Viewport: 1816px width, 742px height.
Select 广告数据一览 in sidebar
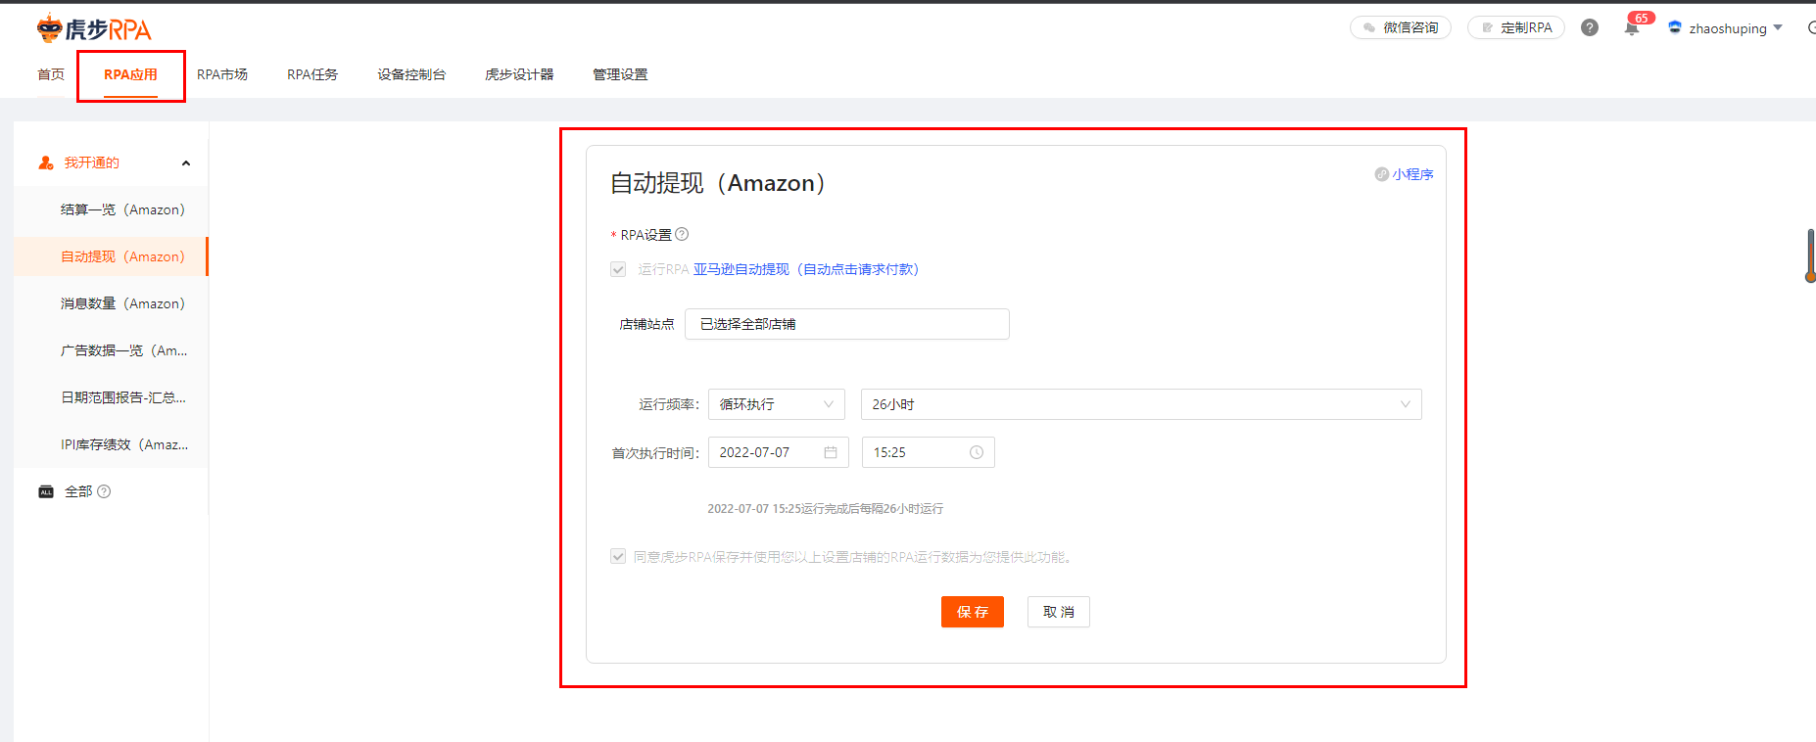pyautogui.click(x=112, y=350)
